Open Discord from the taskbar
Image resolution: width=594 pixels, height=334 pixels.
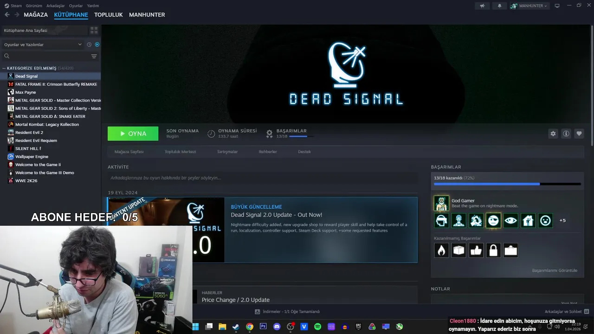[277, 327]
